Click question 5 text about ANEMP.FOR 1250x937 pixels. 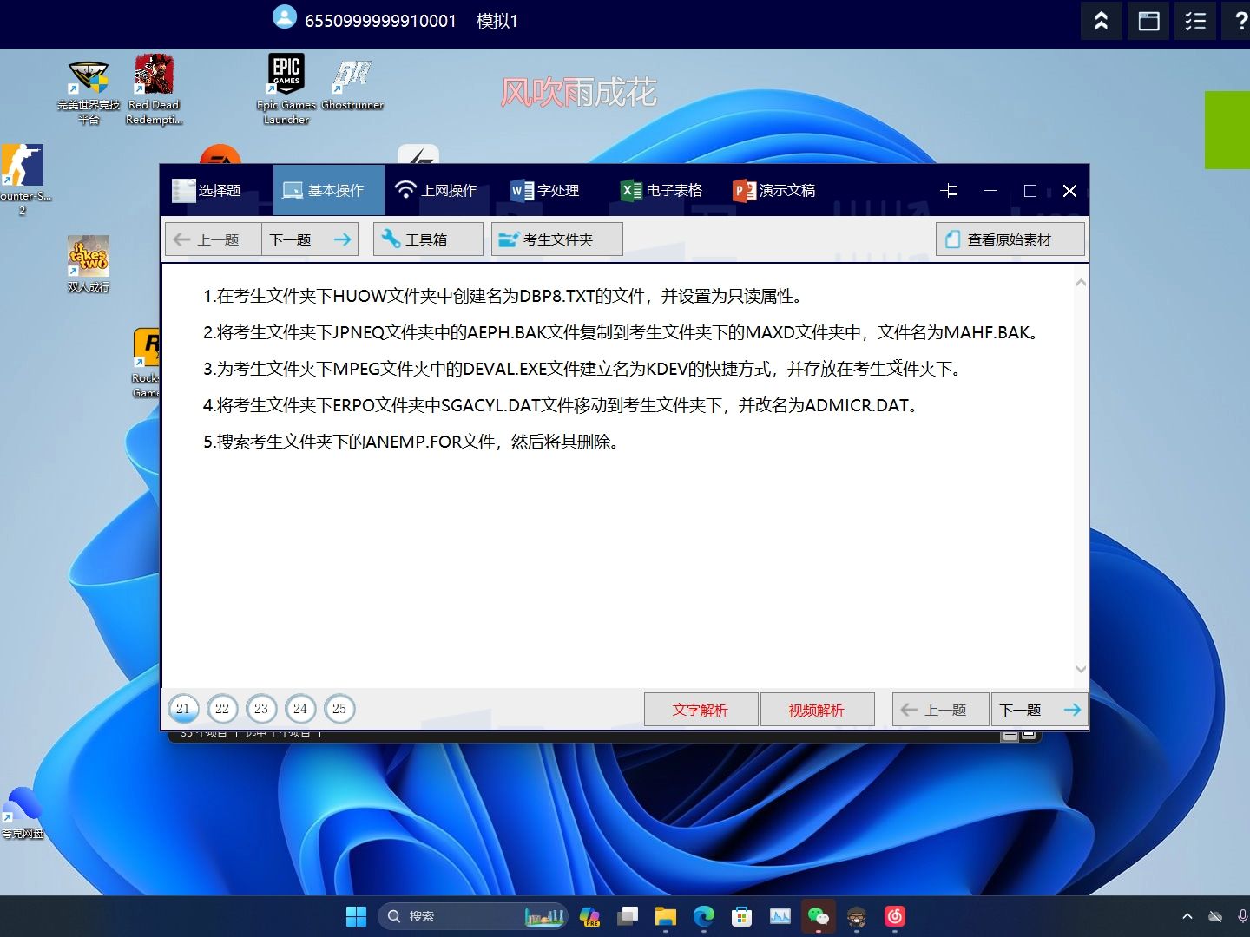[x=412, y=442]
